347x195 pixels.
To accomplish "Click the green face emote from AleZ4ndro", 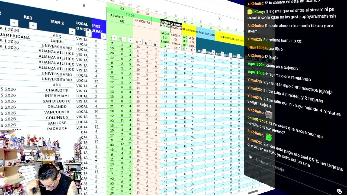I will [x=269, y=137].
